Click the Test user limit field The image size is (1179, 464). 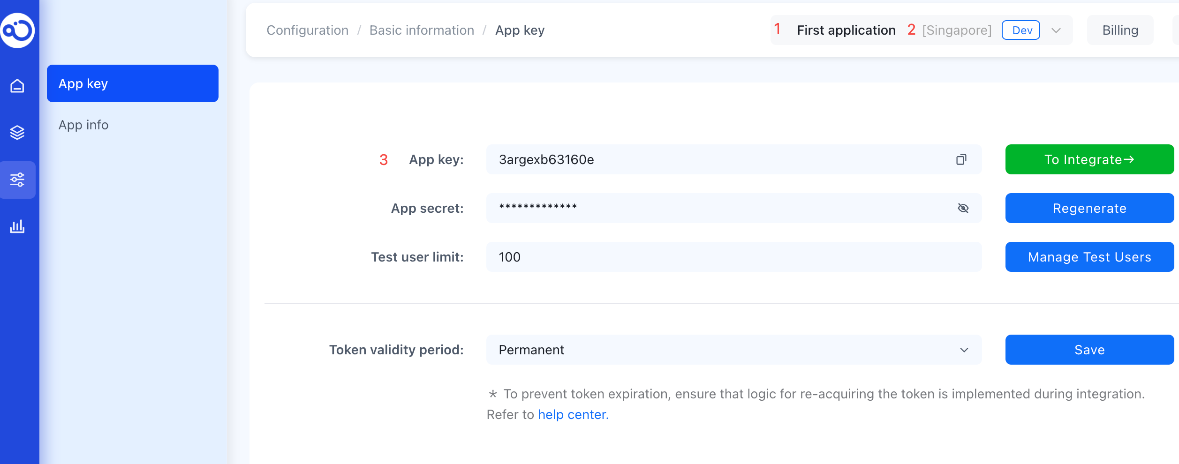coord(734,257)
